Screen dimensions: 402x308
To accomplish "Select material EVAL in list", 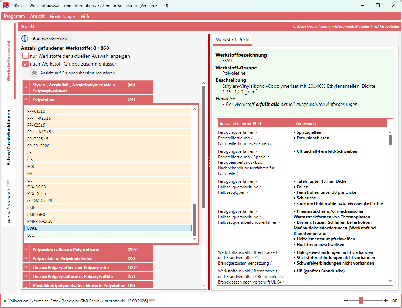I will [x=108, y=228].
